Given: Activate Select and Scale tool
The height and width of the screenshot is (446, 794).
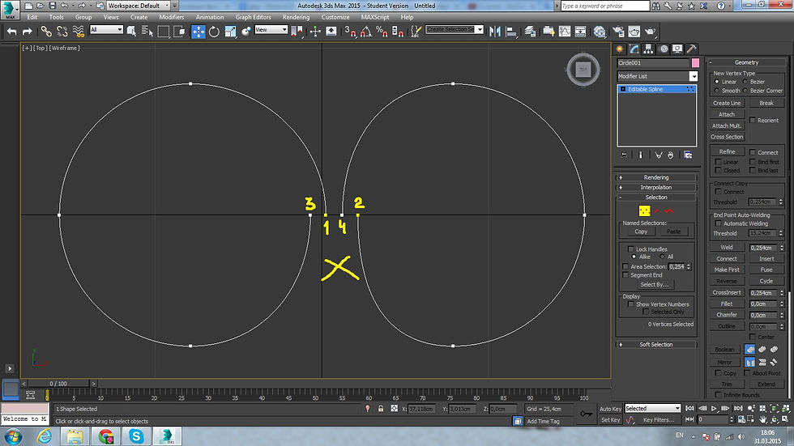Looking at the screenshot, I should click(230, 32).
